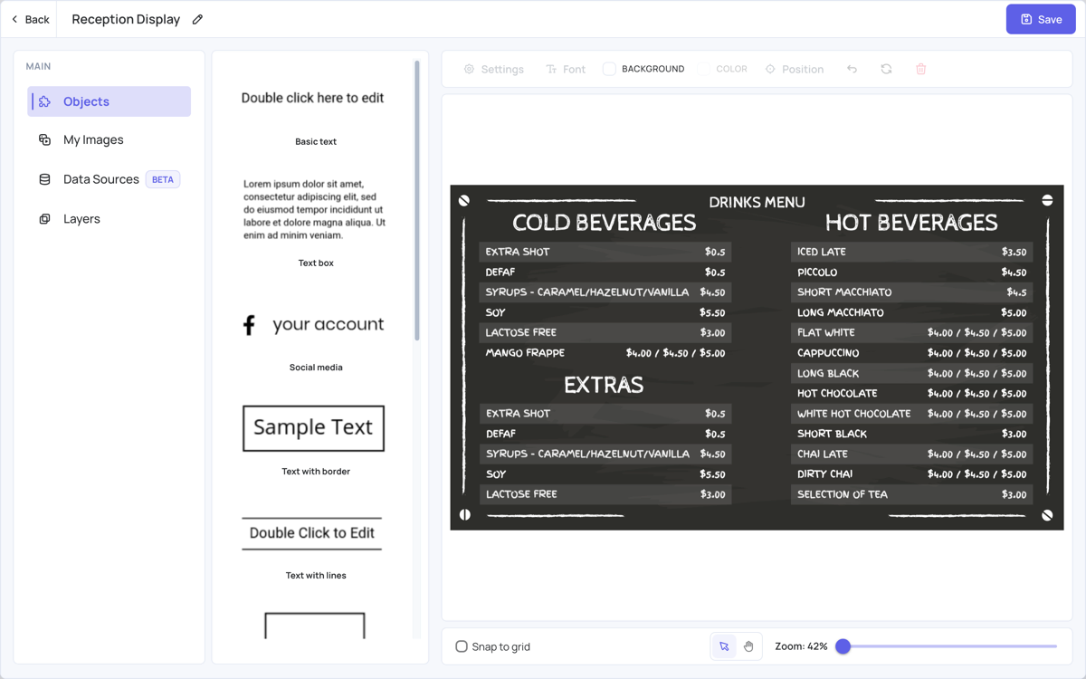
Task: Click the LONG MACCHIATO row
Action: (911, 312)
